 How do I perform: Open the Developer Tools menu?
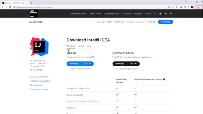click(78, 13)
